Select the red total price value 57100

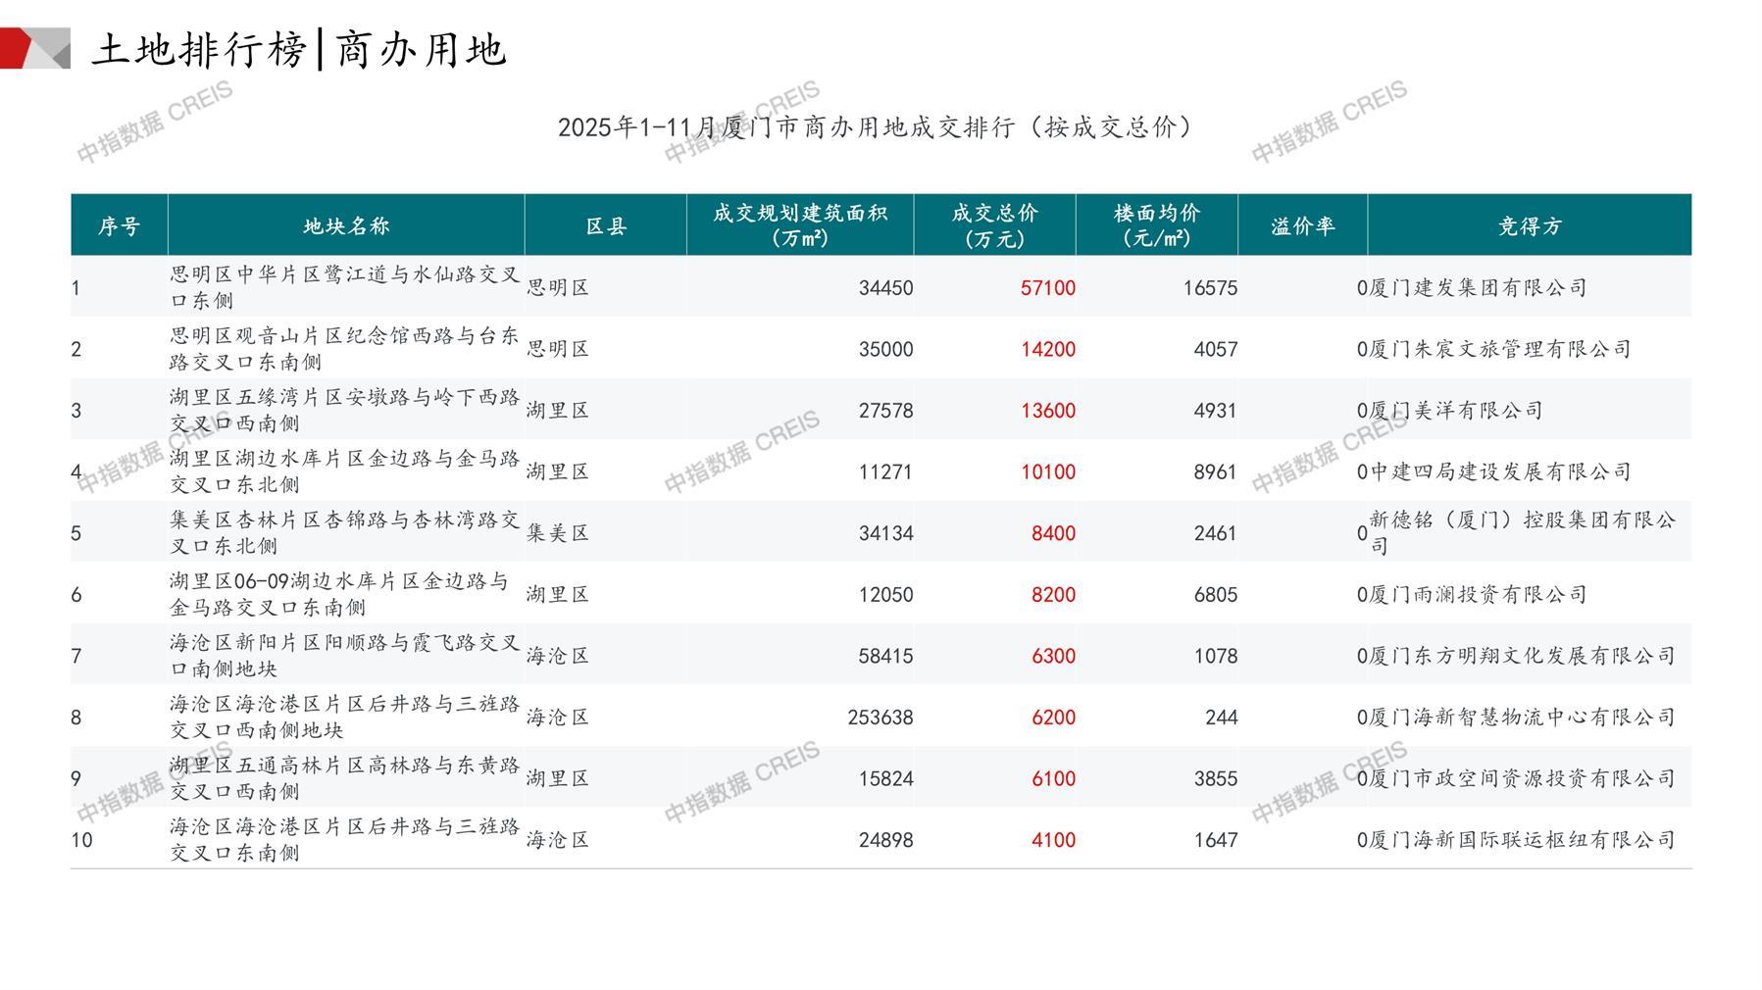pyautogui.click(x=1047, y=288)
